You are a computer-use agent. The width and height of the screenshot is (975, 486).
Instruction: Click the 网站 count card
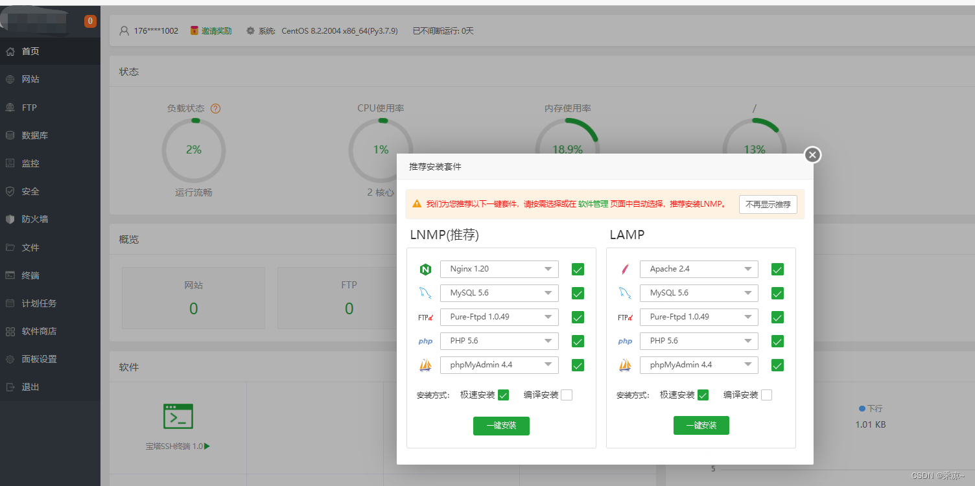point(193,298)
